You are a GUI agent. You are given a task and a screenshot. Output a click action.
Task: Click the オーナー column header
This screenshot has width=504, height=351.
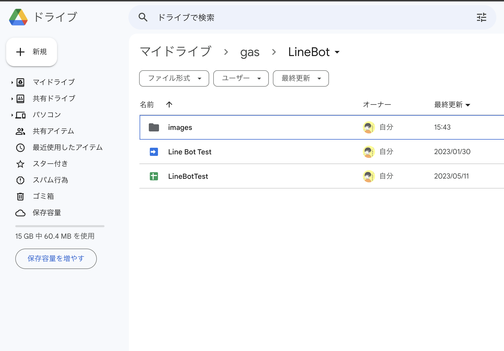377,105
